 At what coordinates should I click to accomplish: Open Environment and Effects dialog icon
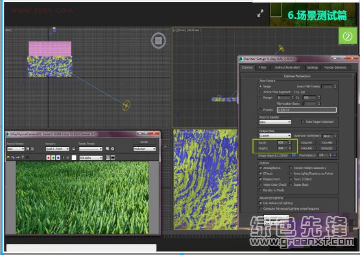[112, 149]
